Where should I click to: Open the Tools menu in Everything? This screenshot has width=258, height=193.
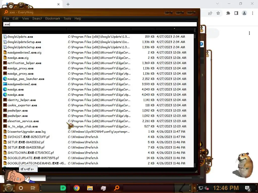67,18
